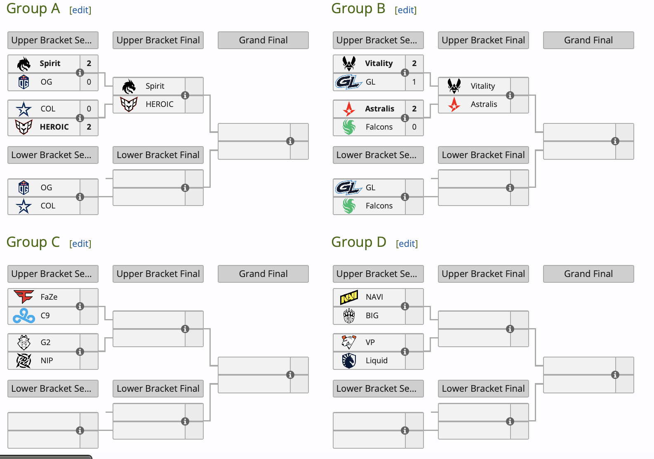
Task: Click the Team Spirit dragon logo in semifinals
Action: [x=24, y=64]
